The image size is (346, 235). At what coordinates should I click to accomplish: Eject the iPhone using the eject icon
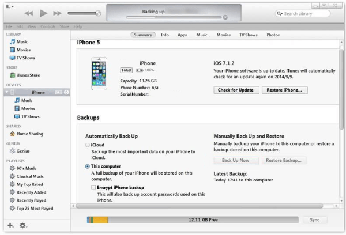[x=66, y=92]
